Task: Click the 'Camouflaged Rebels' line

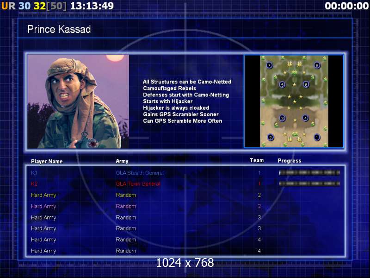Action: pos(169,88)
